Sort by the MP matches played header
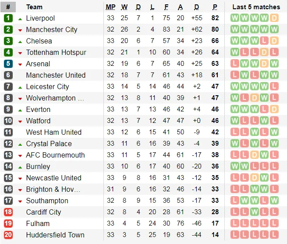This screenshot has width=287, height=244. pyautogui.click(x=110, y=7)
